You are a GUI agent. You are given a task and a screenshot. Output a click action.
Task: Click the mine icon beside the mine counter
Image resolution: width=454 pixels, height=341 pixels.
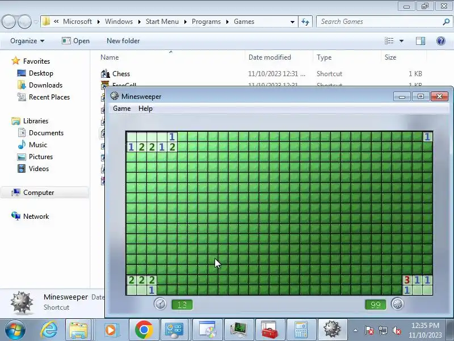[397, 304]
